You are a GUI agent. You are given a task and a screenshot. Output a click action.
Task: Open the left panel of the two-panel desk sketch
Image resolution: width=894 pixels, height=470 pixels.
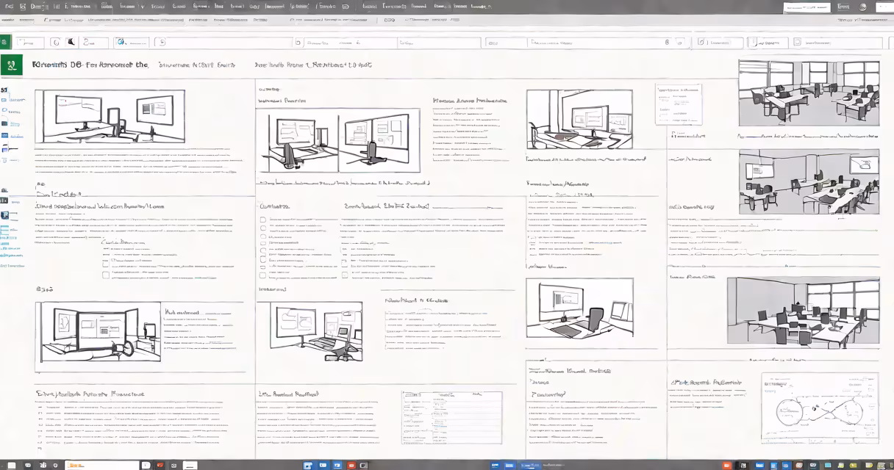coord(297,140)
